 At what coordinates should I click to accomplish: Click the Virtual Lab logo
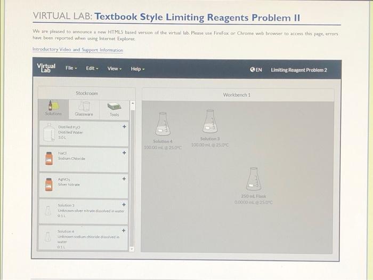coord(46,68)
